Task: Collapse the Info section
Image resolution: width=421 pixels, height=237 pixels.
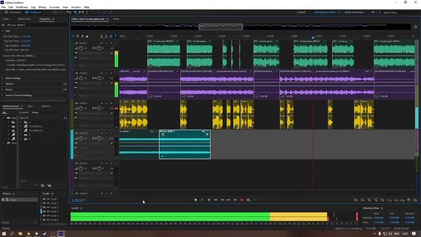Action: pos(3,31)
